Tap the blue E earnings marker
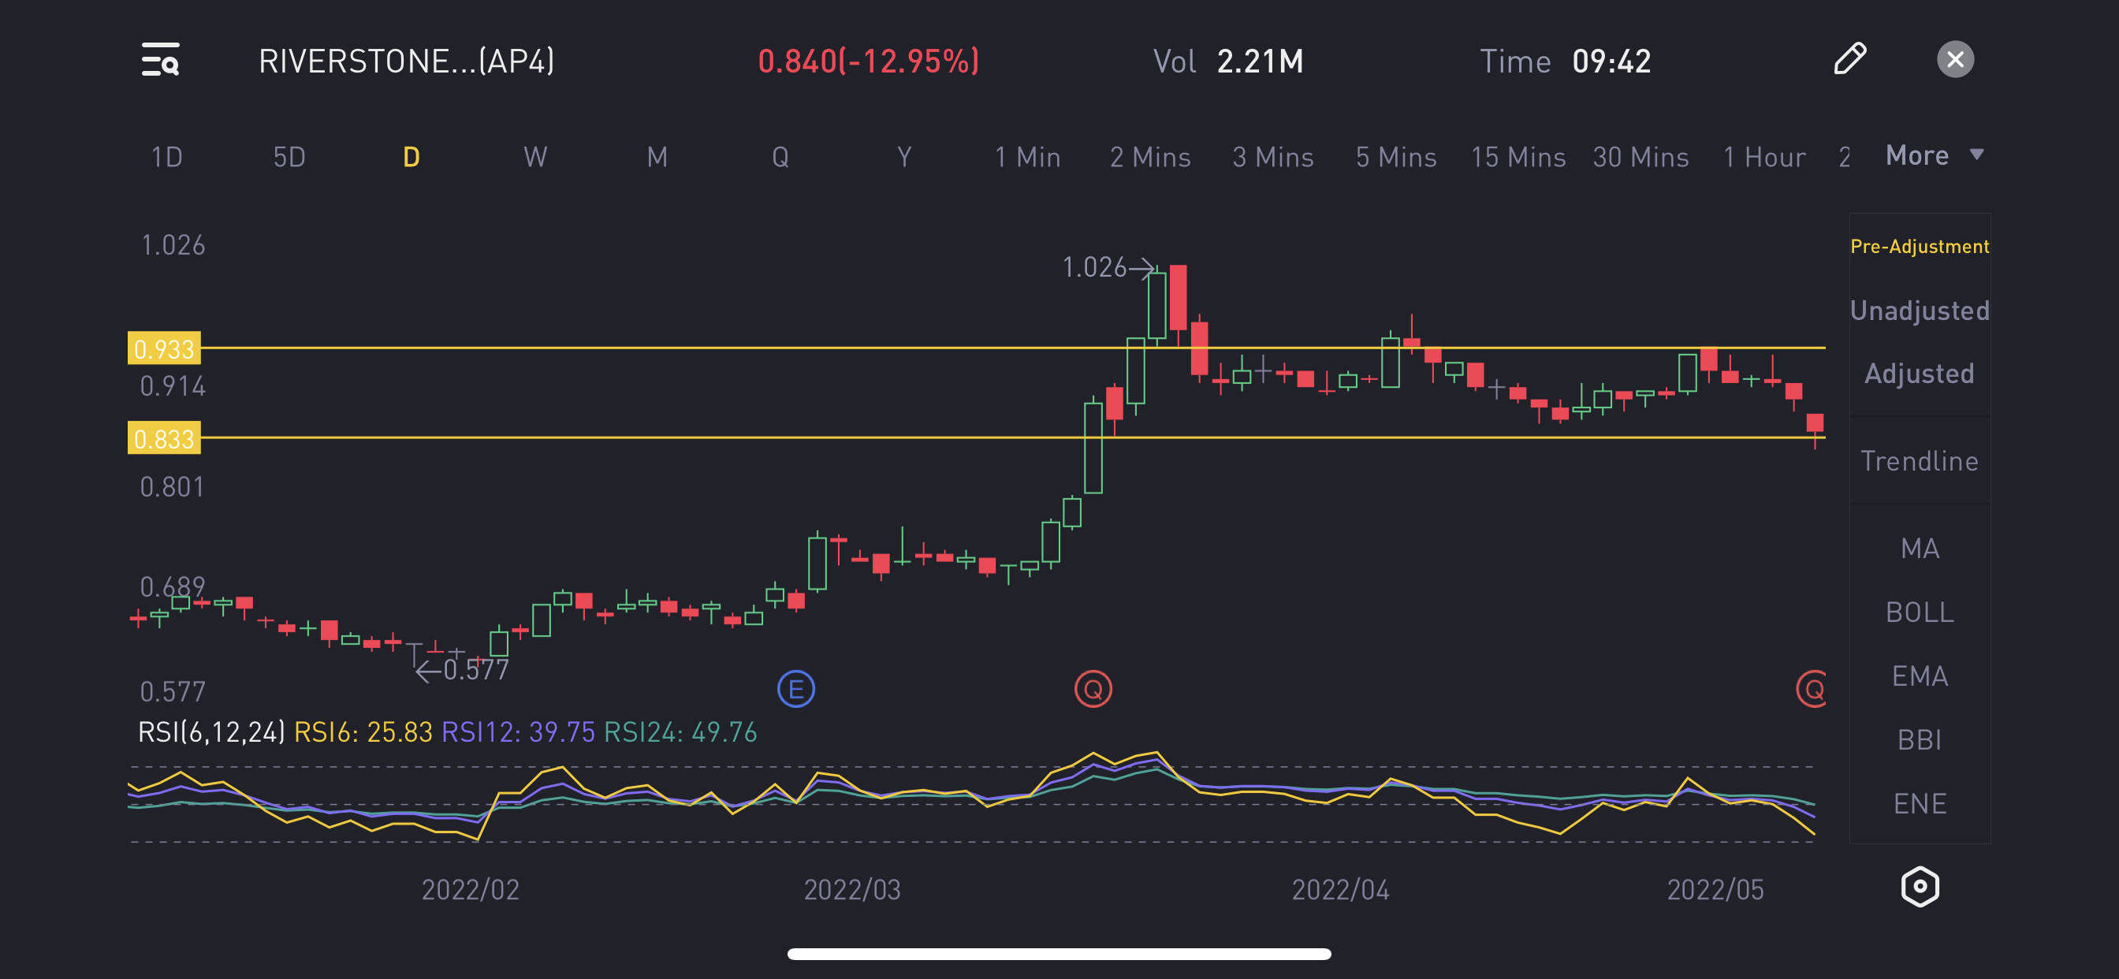The image size is (2119, 979). [x=795, y=690]
